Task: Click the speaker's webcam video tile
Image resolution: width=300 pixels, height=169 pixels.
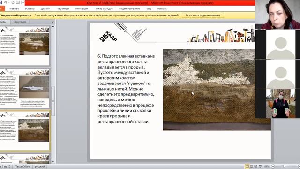Action: 277,15
